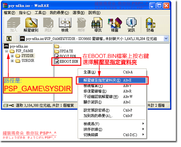Click the window resize grip corner
The image size is (181, 147).
tap(169, 107)
